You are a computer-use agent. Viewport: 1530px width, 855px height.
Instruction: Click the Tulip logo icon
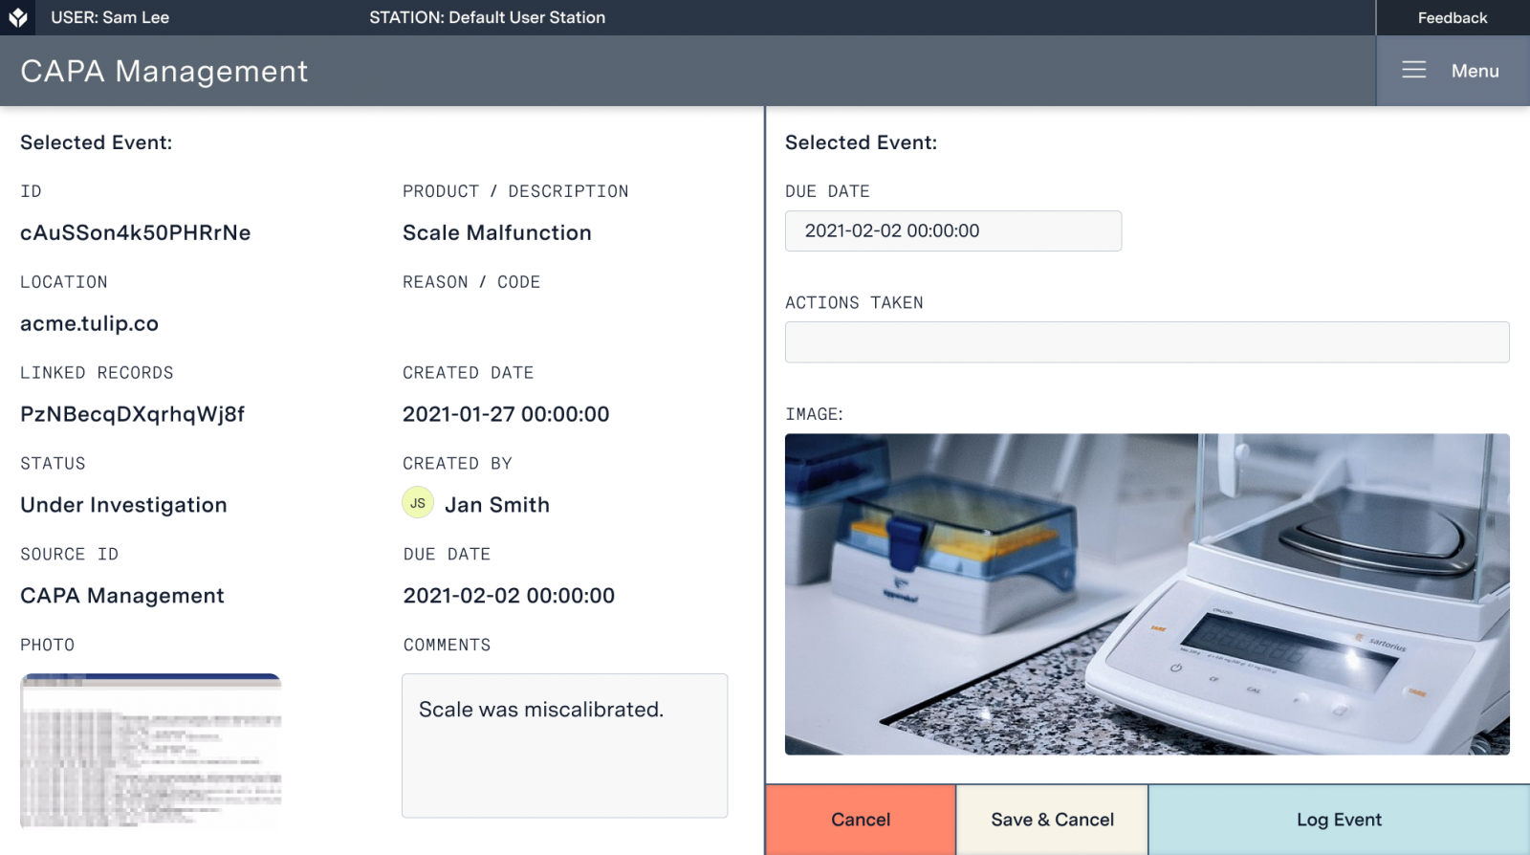18,17
